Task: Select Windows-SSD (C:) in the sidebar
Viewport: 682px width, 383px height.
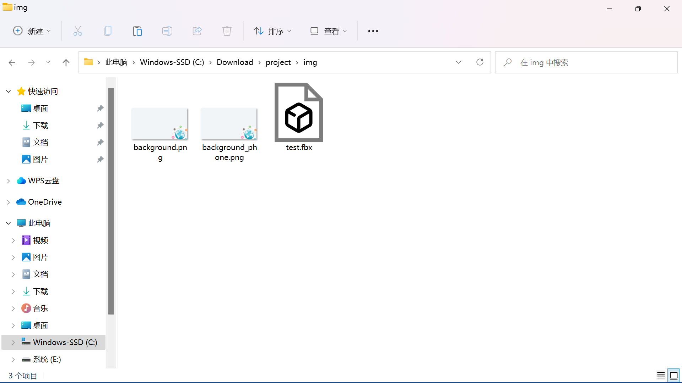Action: (x=65, y=343)
